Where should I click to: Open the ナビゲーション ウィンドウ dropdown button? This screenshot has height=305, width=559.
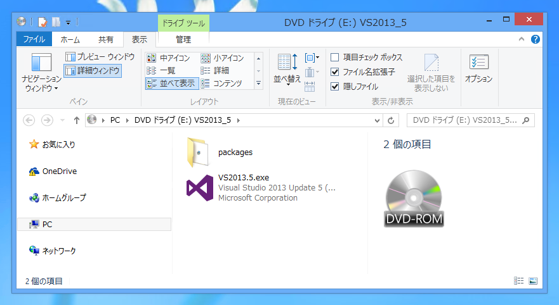pos(41,73)
